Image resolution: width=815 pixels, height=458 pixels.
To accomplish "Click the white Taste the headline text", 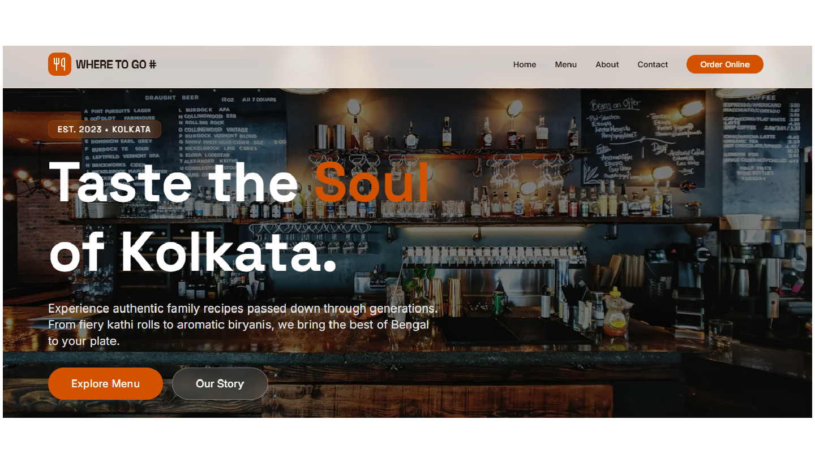I will coord(174,182).
